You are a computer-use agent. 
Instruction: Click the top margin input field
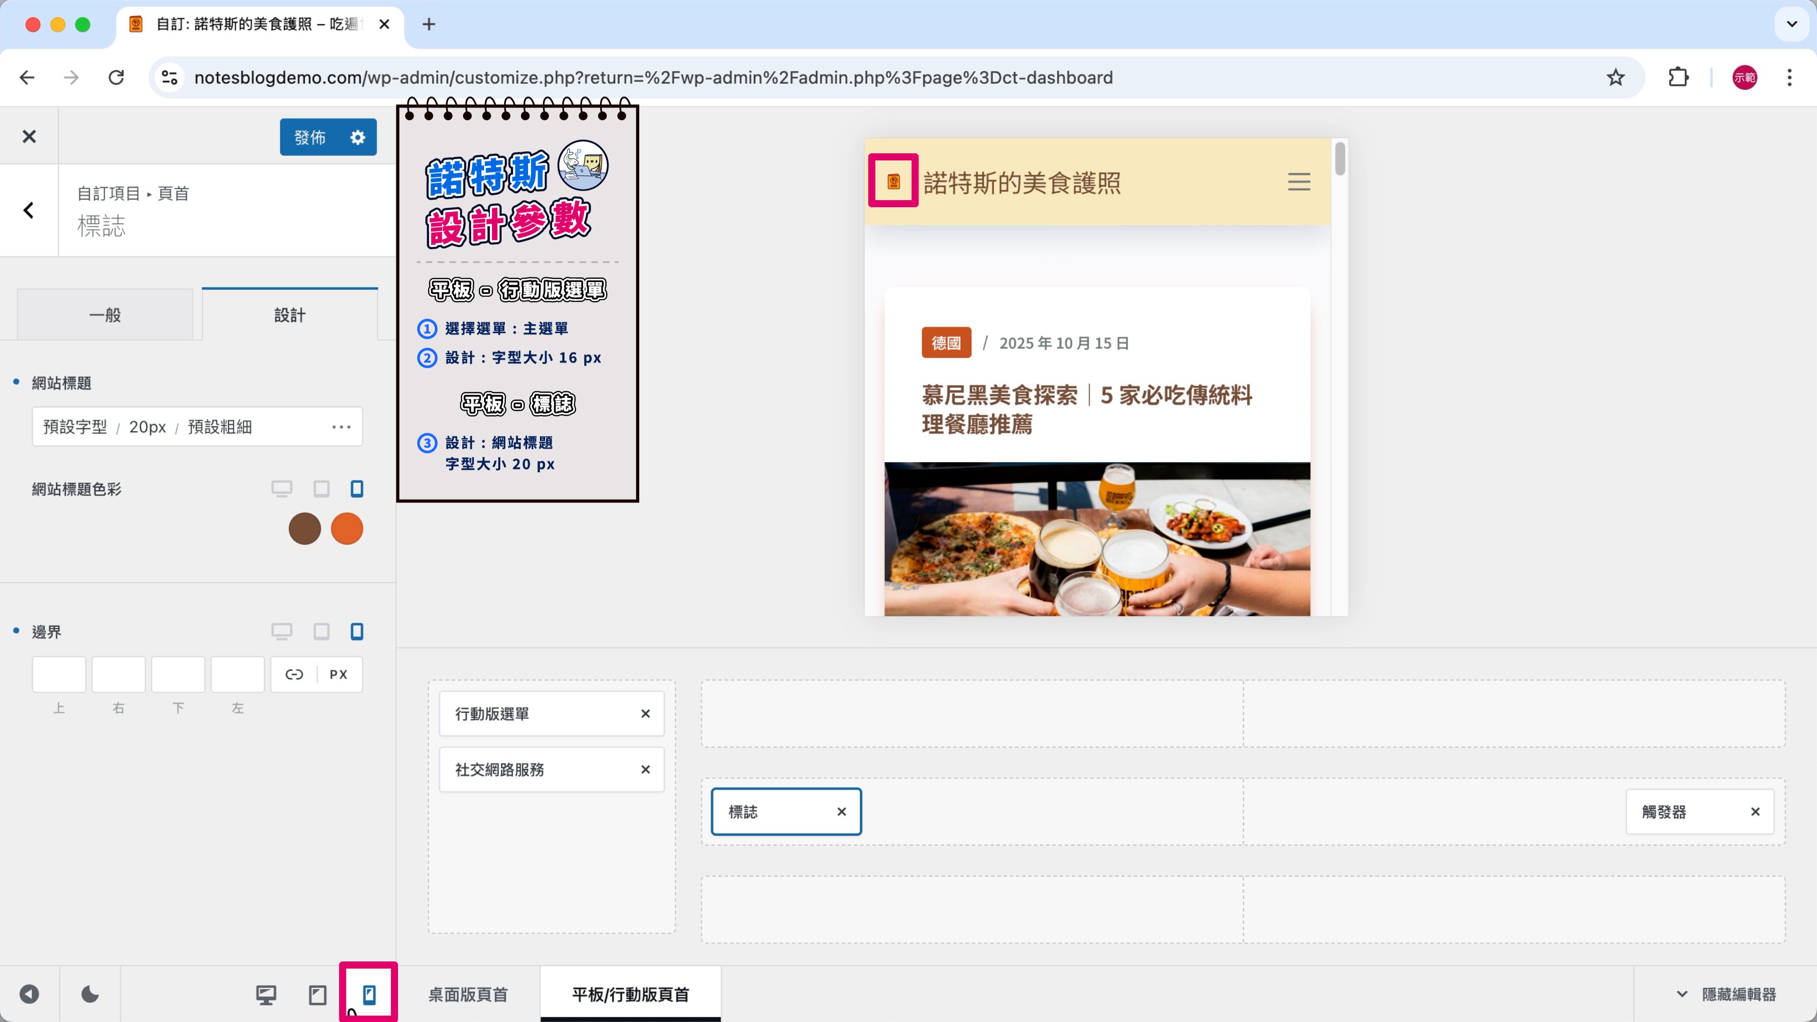(x=59, y=674)
